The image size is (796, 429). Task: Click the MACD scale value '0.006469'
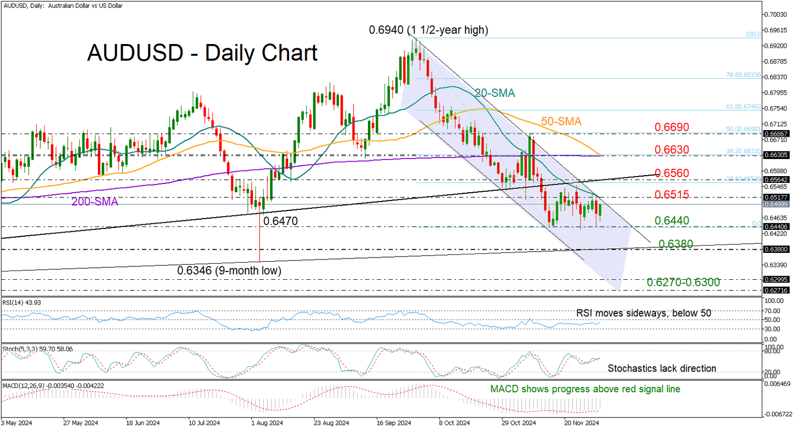pyautogui.click(x=777, y=384)
